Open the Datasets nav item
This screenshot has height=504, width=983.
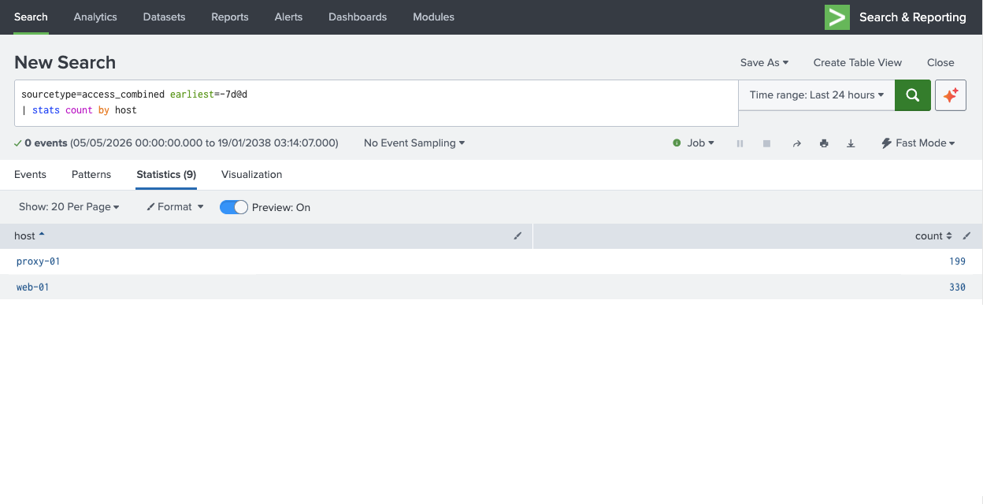click(164, 17)
